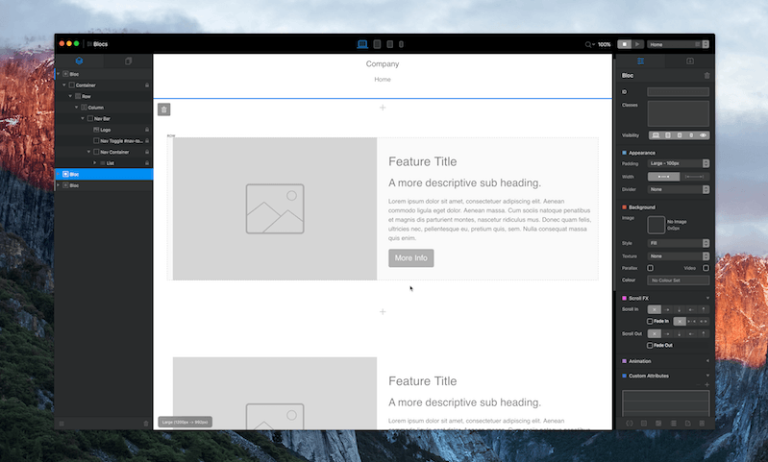This screenshot has width=768, height=462.
Task: Toggle small tablet visibility for the bloc
Action: tap(680, 135)
